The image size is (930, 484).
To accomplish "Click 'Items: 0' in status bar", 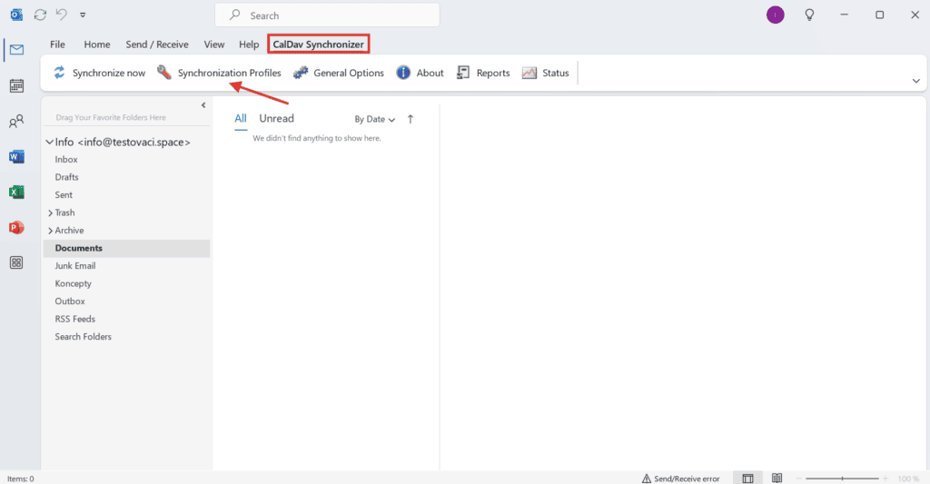I will click(21, 479).
